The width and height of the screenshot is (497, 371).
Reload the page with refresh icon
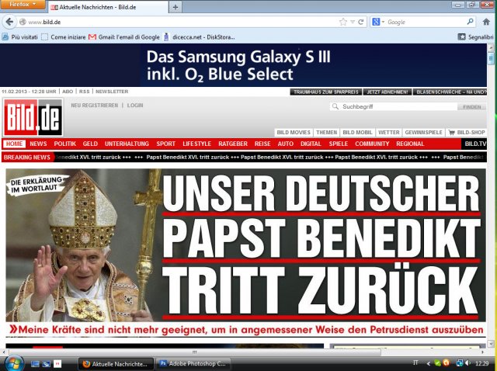(x=360, y=22)
